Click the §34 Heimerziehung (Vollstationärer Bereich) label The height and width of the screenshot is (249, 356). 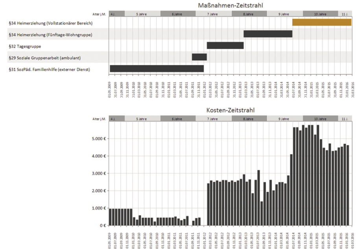[x=50, y=23]
